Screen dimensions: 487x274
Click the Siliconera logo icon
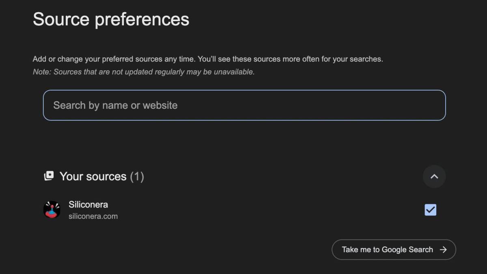tap(52, 210)
